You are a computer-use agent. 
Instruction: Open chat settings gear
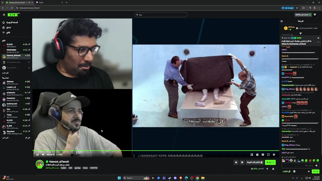click(309, 171)
